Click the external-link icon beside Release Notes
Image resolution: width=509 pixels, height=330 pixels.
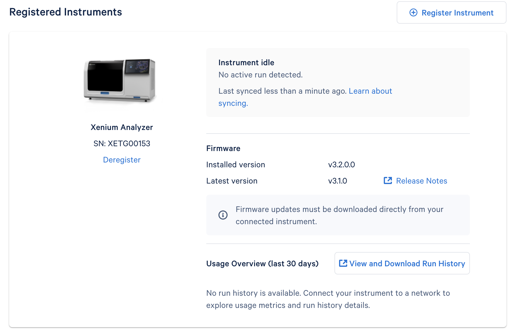(388, 180)
